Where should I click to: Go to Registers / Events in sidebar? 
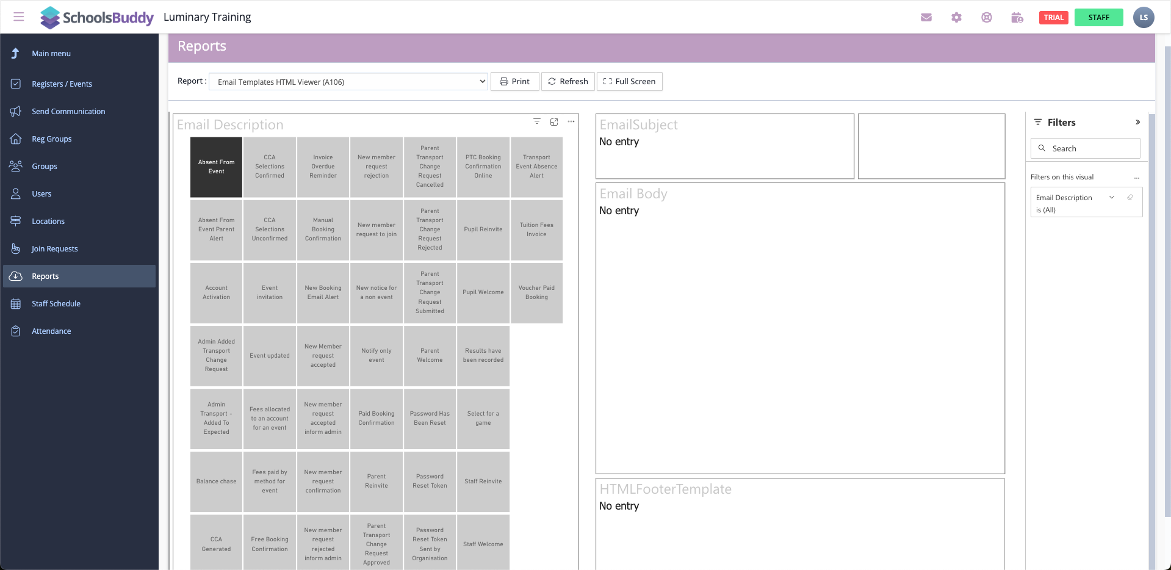[62, 84]
